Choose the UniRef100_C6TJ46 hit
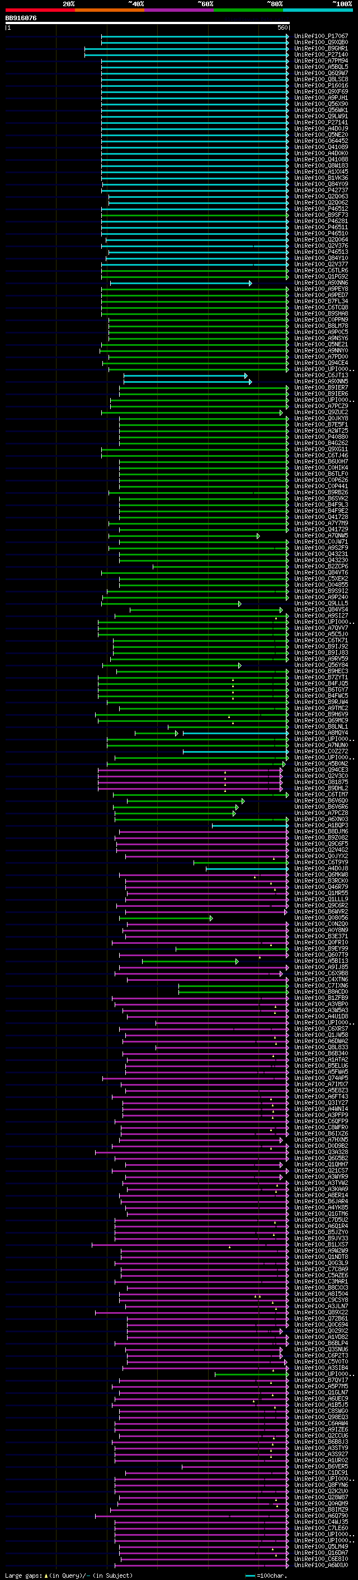Viewport: 358px width, 1580px height. 321,456
